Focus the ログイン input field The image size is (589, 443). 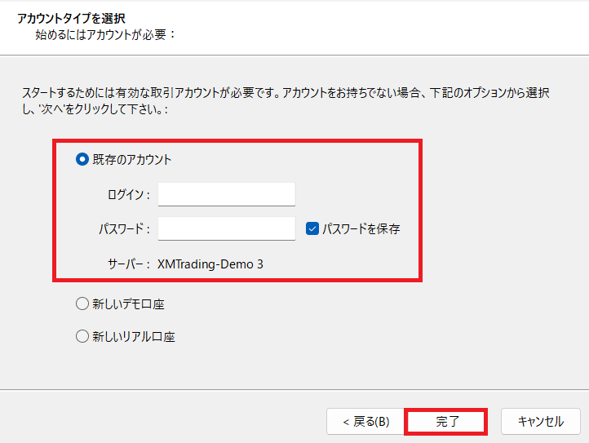[x=226, y=194]
